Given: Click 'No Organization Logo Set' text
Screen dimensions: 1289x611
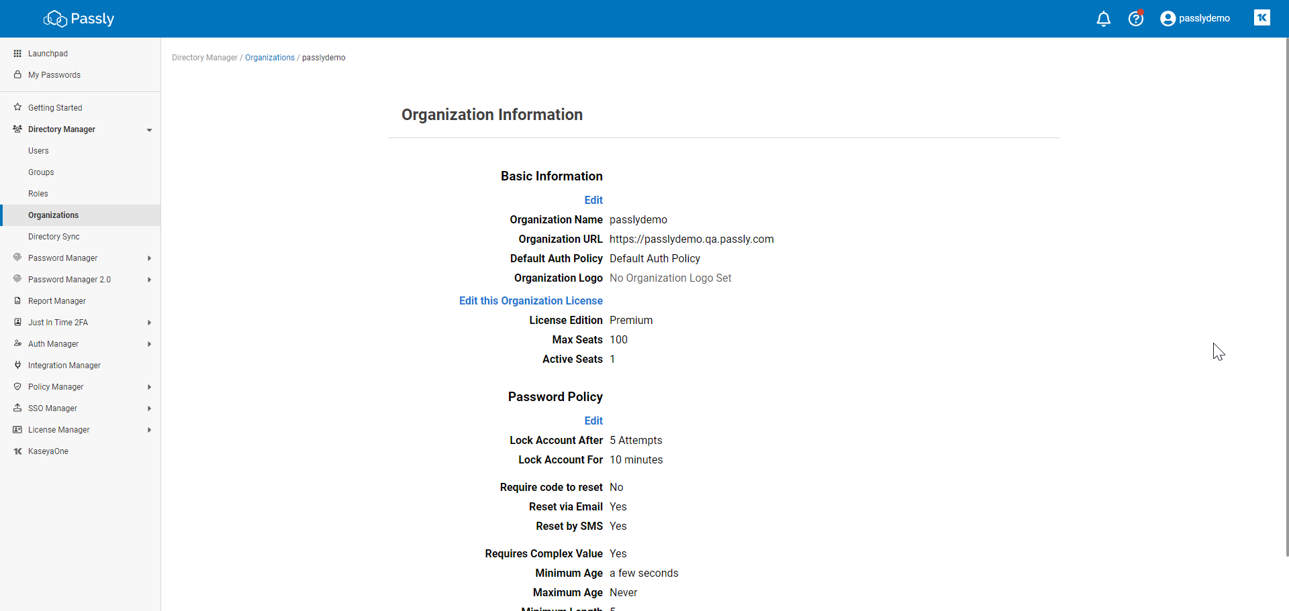Looking at the screenshot, I should (x=671, y=278).
